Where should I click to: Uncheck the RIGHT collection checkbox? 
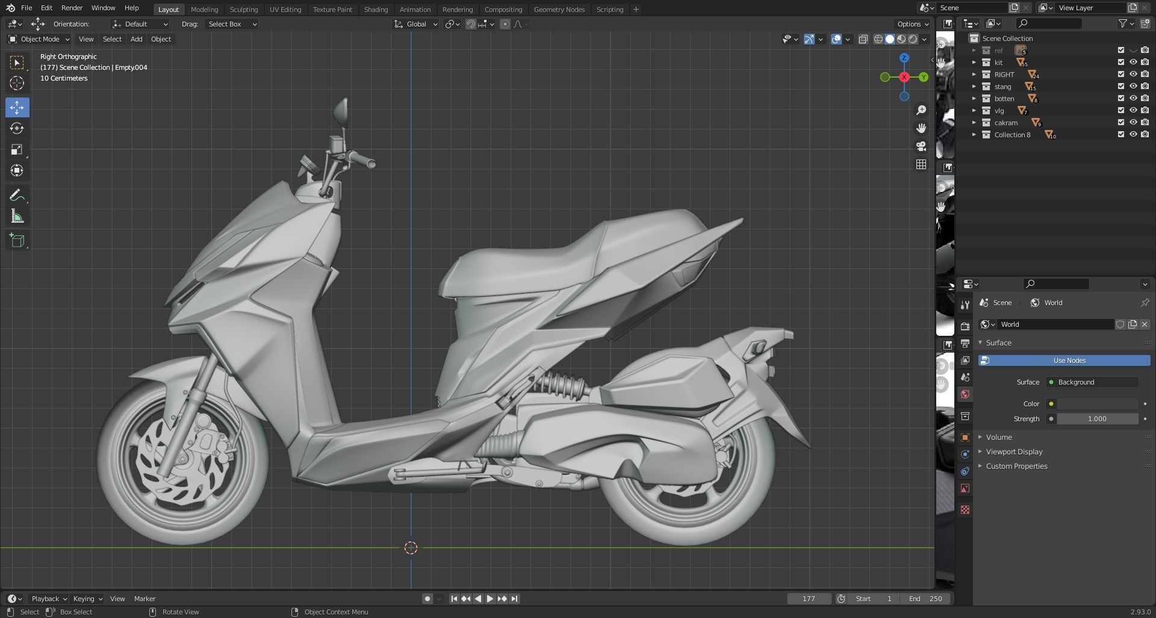click(x=1120, y=74)
